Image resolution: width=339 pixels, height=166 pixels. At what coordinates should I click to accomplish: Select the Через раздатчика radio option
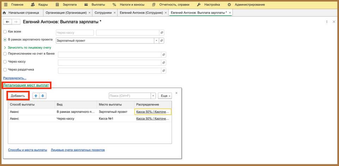5,70
